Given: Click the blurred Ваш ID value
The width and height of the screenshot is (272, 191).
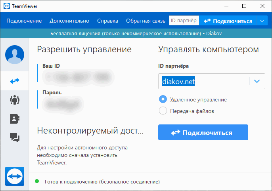Looking at the screenshot, I should tap(78, 77).
